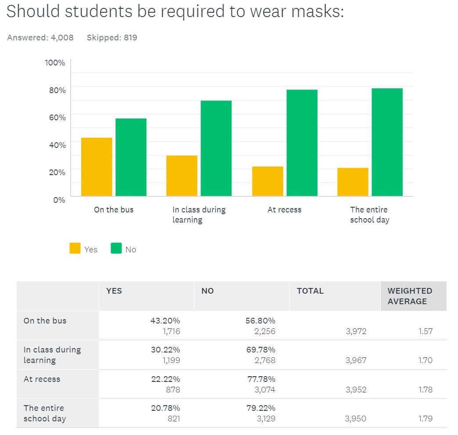Click the yellow Yes bar for At recess
Viewport: 458px width, 435px height.
267,181
